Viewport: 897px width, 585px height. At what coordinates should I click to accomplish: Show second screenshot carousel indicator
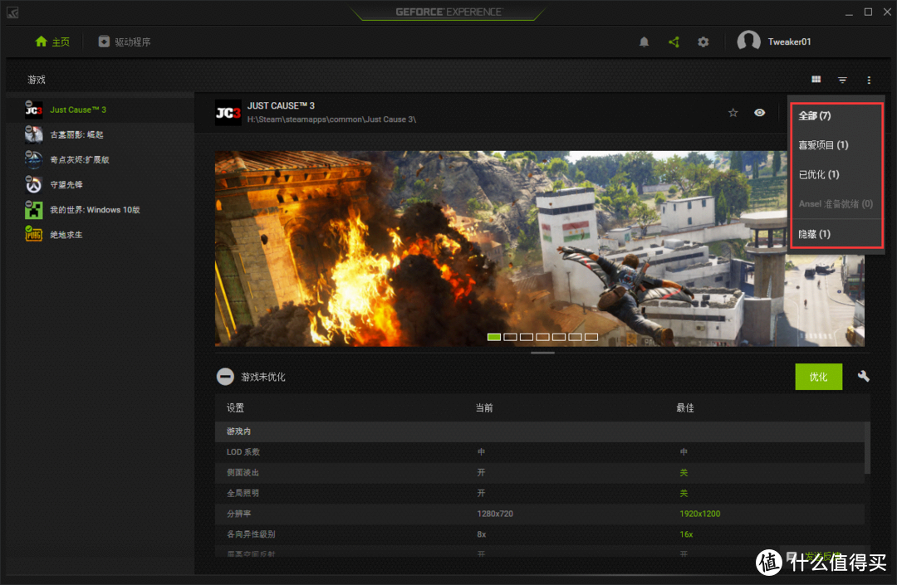(510, 337)
